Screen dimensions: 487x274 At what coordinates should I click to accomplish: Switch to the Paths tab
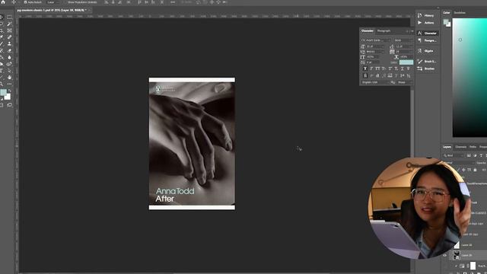473,147
